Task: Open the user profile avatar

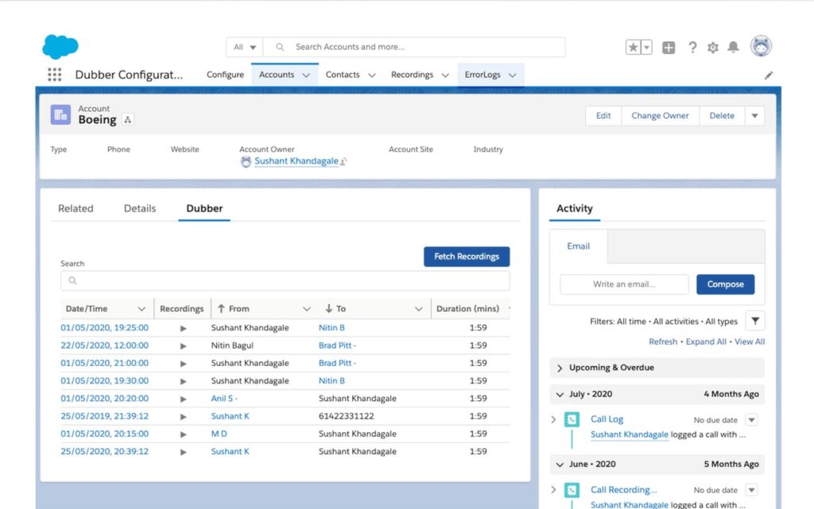Action: coord(761,46)
